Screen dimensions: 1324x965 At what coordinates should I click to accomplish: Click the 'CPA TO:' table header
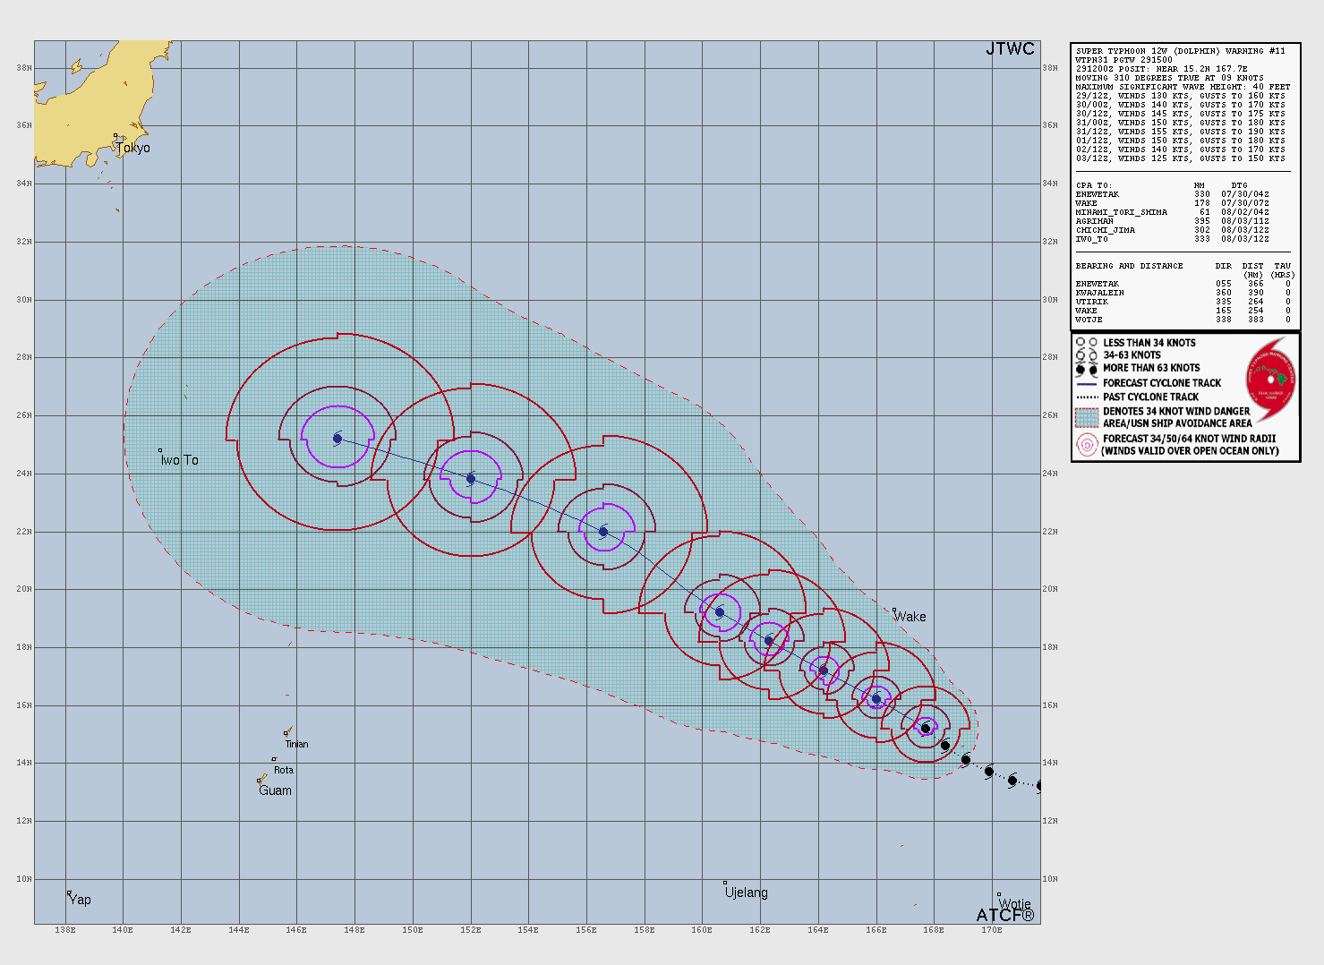(1093, 185)
